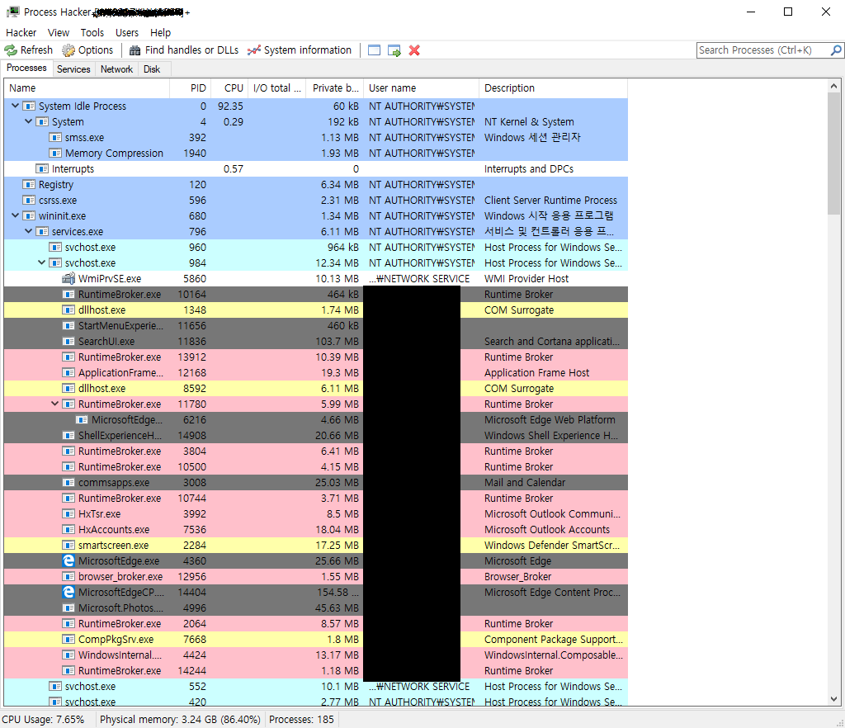845x728 pixels.
Task: Click Interrupts row icon
Action: 42,168
